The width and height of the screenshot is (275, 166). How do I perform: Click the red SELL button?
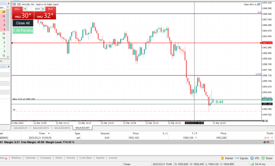tap(17, 9)
